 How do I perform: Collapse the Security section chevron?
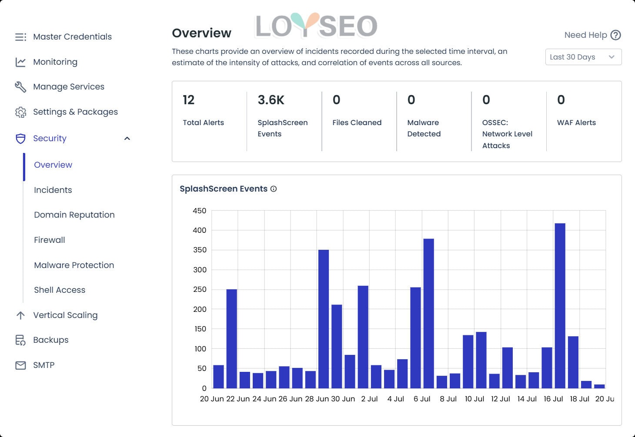[127, 138]
